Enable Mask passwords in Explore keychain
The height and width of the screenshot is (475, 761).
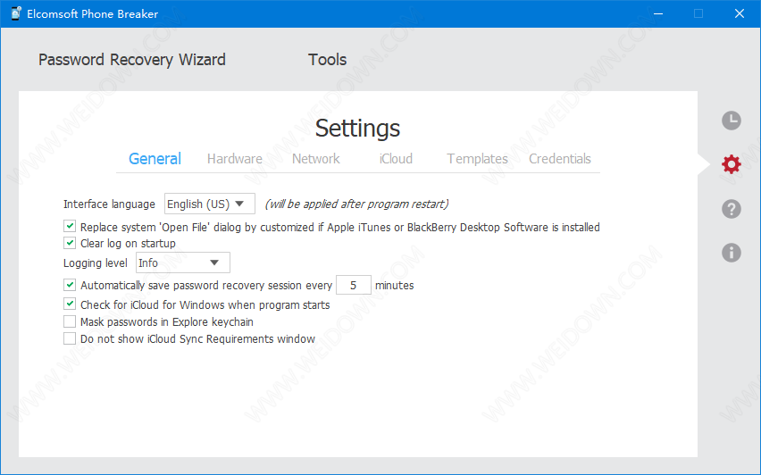pos(70,321)
